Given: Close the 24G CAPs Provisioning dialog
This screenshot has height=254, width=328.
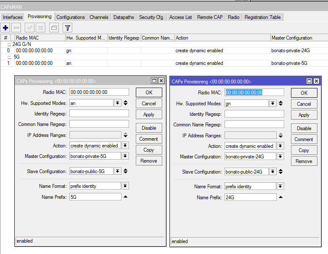Looking at the screenshot, I should tap(317, 81).
